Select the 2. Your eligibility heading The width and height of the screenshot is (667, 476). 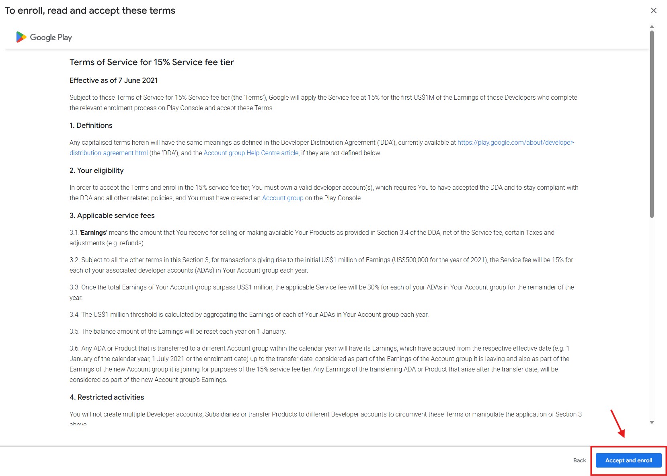[x=96, y=170]
